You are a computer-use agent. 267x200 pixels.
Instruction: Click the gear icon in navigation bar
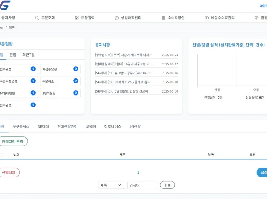257,18
